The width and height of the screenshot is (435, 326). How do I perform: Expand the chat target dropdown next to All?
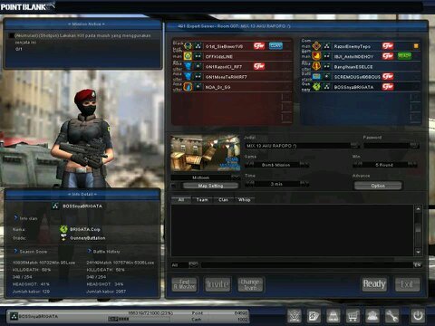(x=193, y=264)
